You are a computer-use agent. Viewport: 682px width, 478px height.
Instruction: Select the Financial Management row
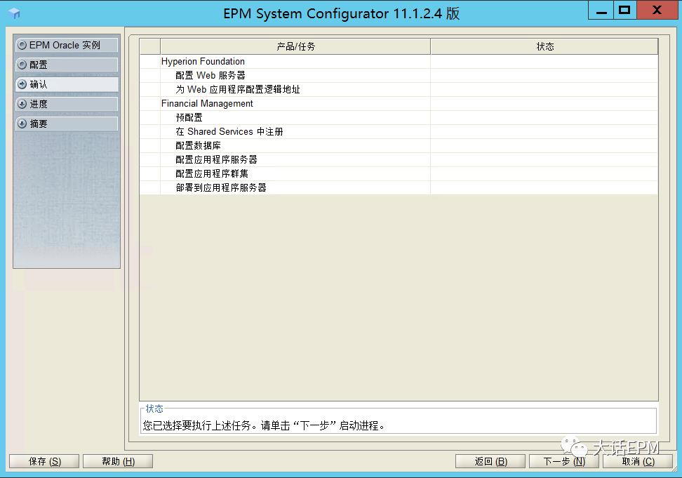click(x=399, y=103)
